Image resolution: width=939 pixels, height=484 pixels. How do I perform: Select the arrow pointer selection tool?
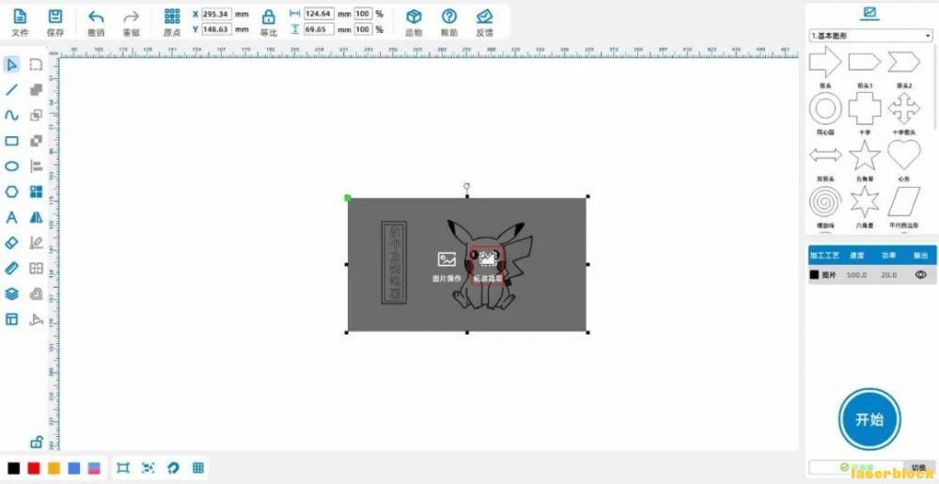click(12, 64)
